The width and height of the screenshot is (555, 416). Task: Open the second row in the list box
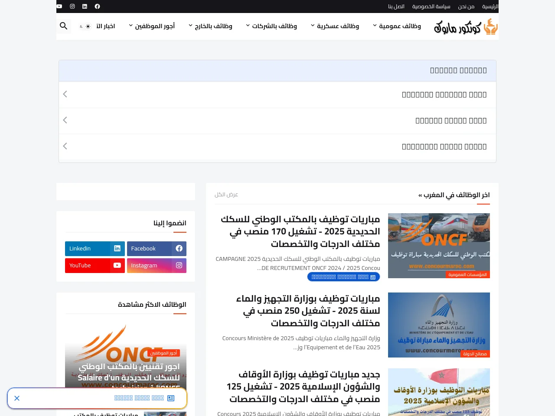coord(277,120)
